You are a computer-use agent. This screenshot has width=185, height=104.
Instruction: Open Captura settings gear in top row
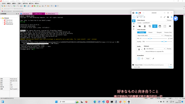(171, 17)
